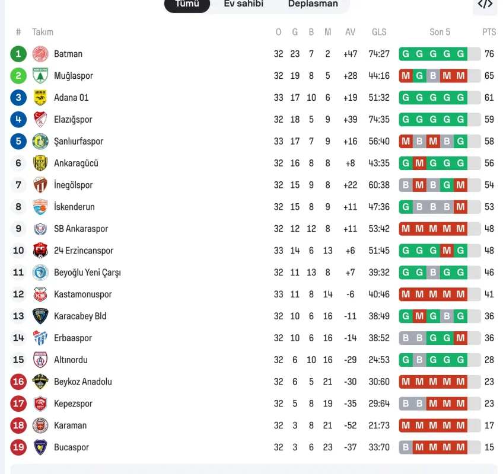Image resolution: width=503 pixels, height=474 pixels.
Task: Open the embed code button
Action: [x=485, y=4]
